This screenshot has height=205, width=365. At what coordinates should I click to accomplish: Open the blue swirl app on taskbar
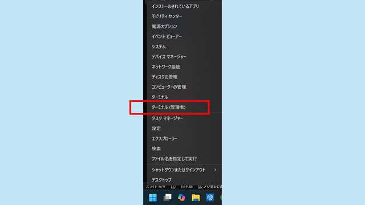coord(210,198)
